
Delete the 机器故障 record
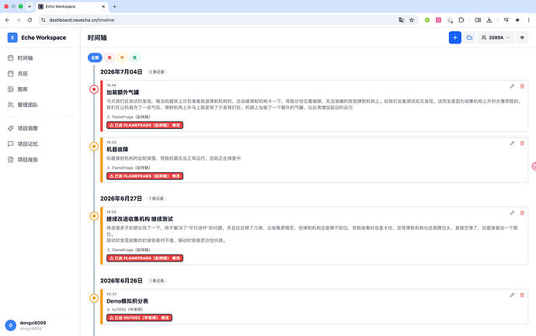tap(522, 144)
